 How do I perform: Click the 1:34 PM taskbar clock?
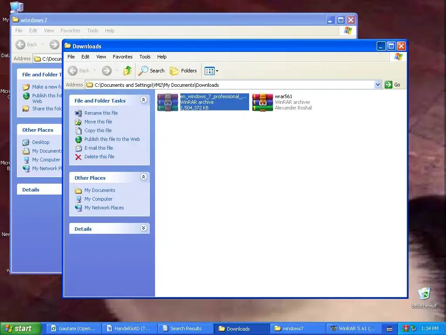pyautogui.click(x=429, y=328)
